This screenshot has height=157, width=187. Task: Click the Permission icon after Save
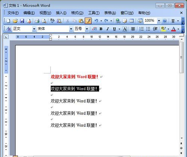coord(29,21)
